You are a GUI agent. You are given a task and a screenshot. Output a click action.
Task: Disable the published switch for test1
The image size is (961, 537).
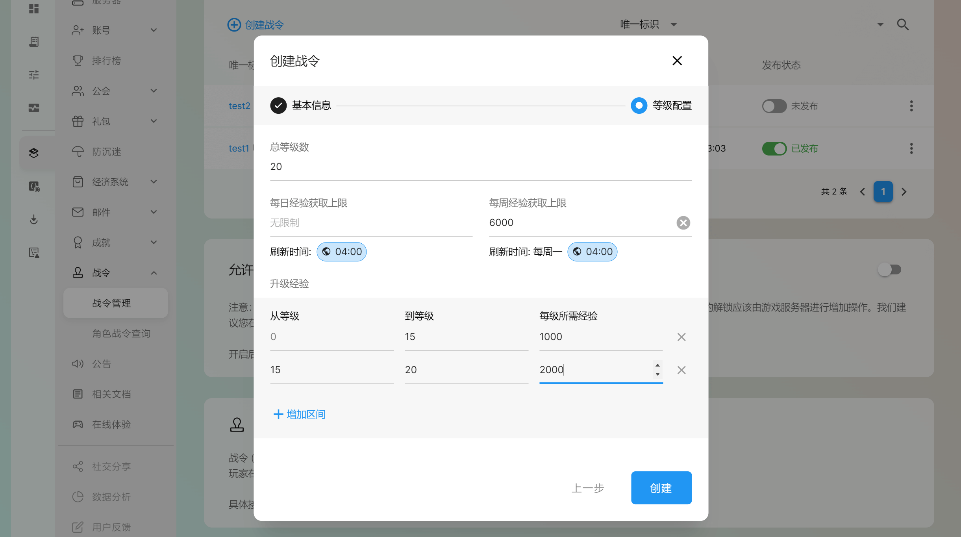click(774, 148)
